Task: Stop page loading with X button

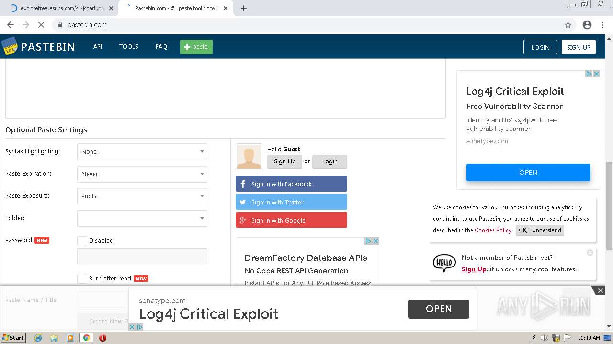Action: pyautogui.click(x=41, y=25)
